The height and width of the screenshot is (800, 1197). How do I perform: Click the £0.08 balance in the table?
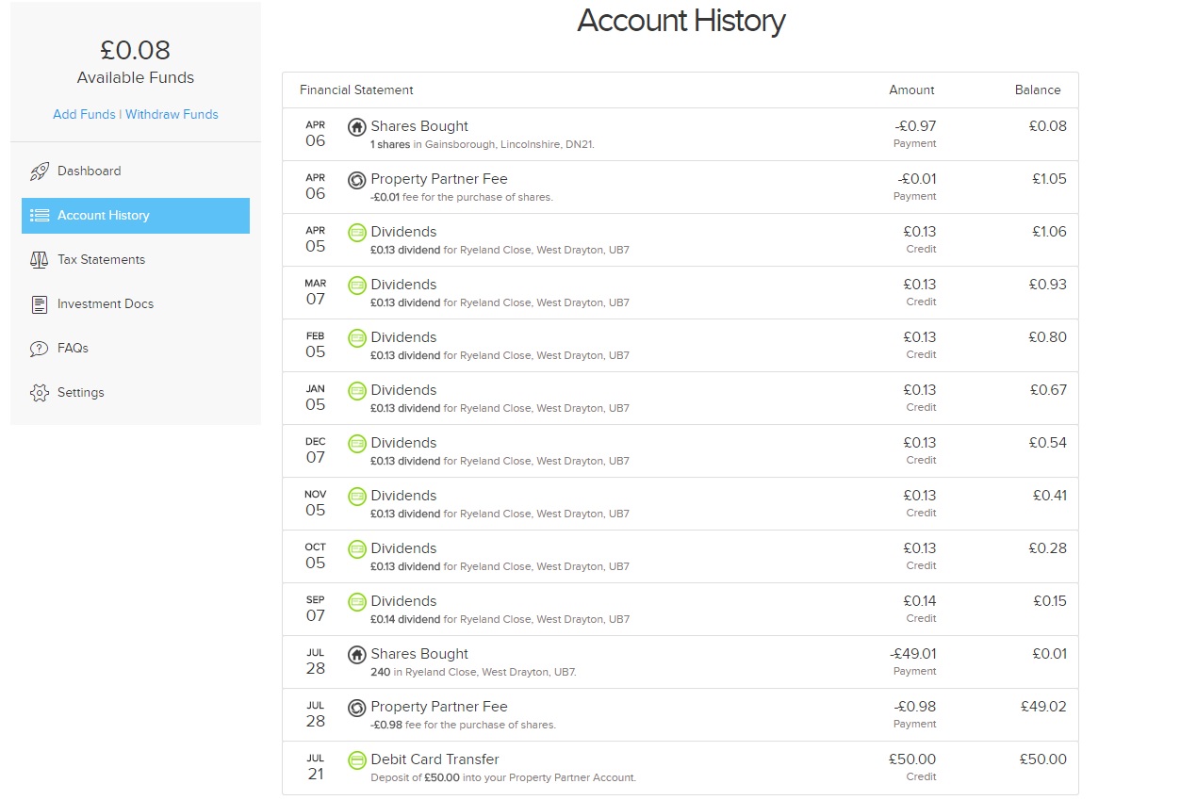(x=1048, y=126)
